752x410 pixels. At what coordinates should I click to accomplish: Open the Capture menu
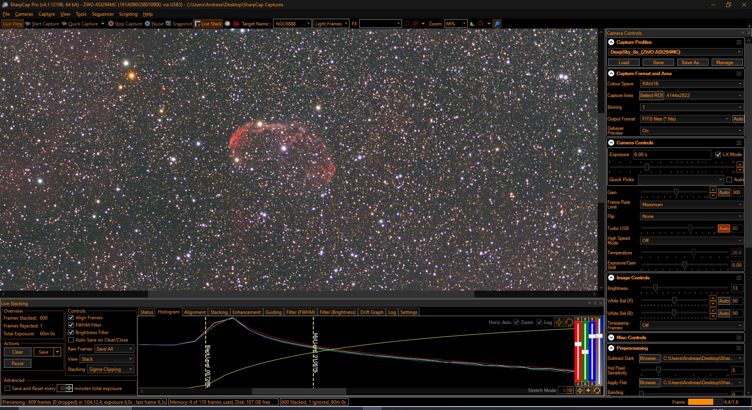47,14
